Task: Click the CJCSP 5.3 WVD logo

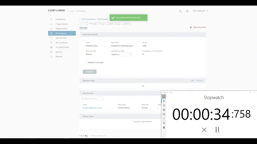Action: (56, 10)
